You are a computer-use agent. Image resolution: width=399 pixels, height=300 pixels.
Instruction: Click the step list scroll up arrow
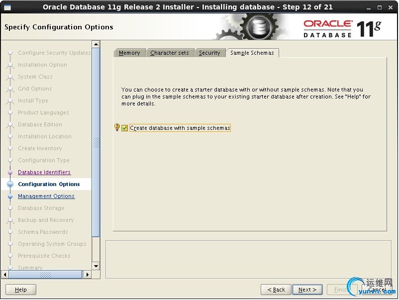[96, 44]
